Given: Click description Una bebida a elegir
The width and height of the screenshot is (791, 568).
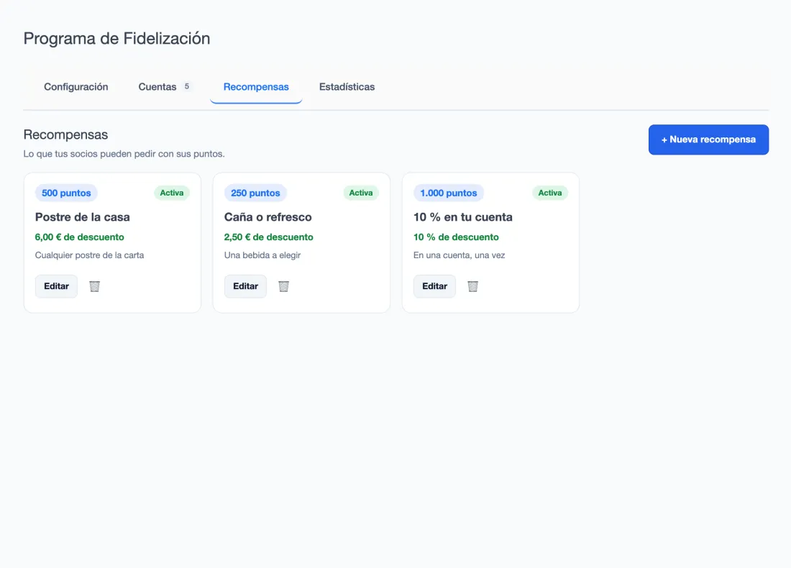Looking at the screenshot, I should 262,255.
